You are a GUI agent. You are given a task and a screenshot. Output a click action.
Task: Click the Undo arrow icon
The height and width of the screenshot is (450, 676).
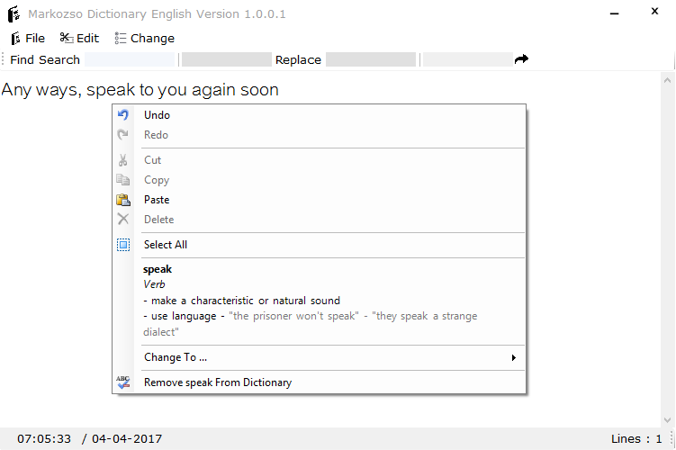(x=123, y=115)
